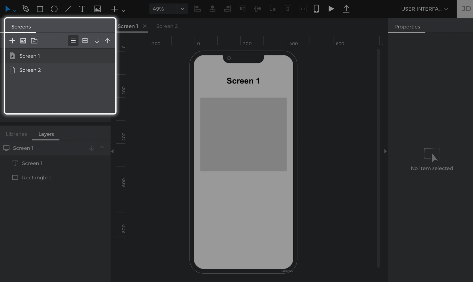Create new screen folder
Viewport: 473px width, 282px height.
[34, 41]
